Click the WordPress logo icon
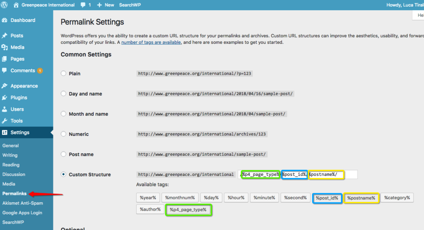Image resolution: width=424 pixels, height=230 pixels. click(4, 5)
